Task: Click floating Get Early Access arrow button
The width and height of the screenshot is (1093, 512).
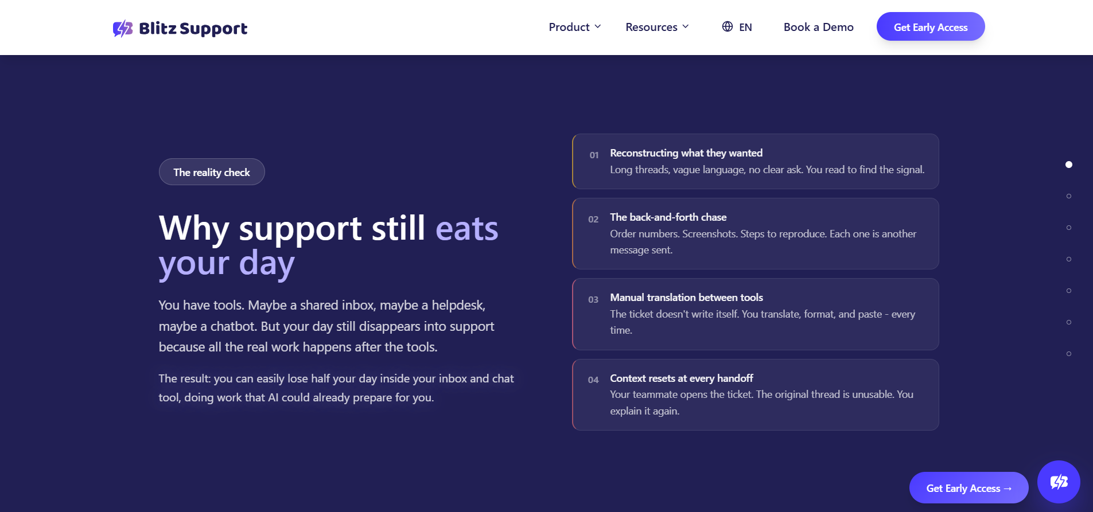Action: [x=969, y=488]
